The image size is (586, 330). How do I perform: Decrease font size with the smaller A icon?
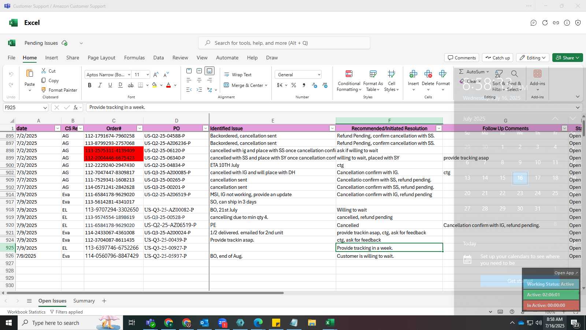click(x=166, y=74)
